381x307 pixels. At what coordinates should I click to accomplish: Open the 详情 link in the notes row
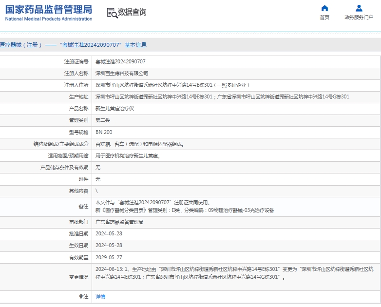tap(100, 297)
